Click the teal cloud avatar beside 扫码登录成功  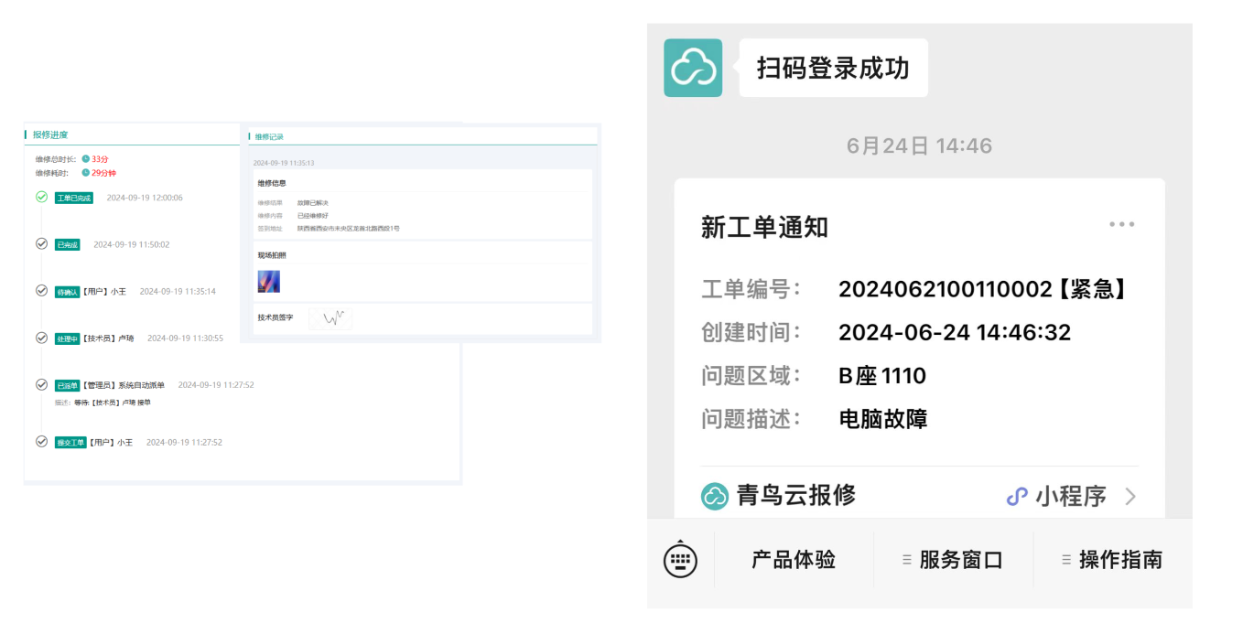tap(693, 68)
